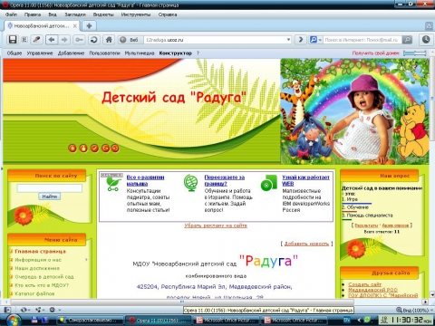The image size is (435, 326).
Task: Open closed tabs trash icon on tab bar
Action: (x=429, y=26)
